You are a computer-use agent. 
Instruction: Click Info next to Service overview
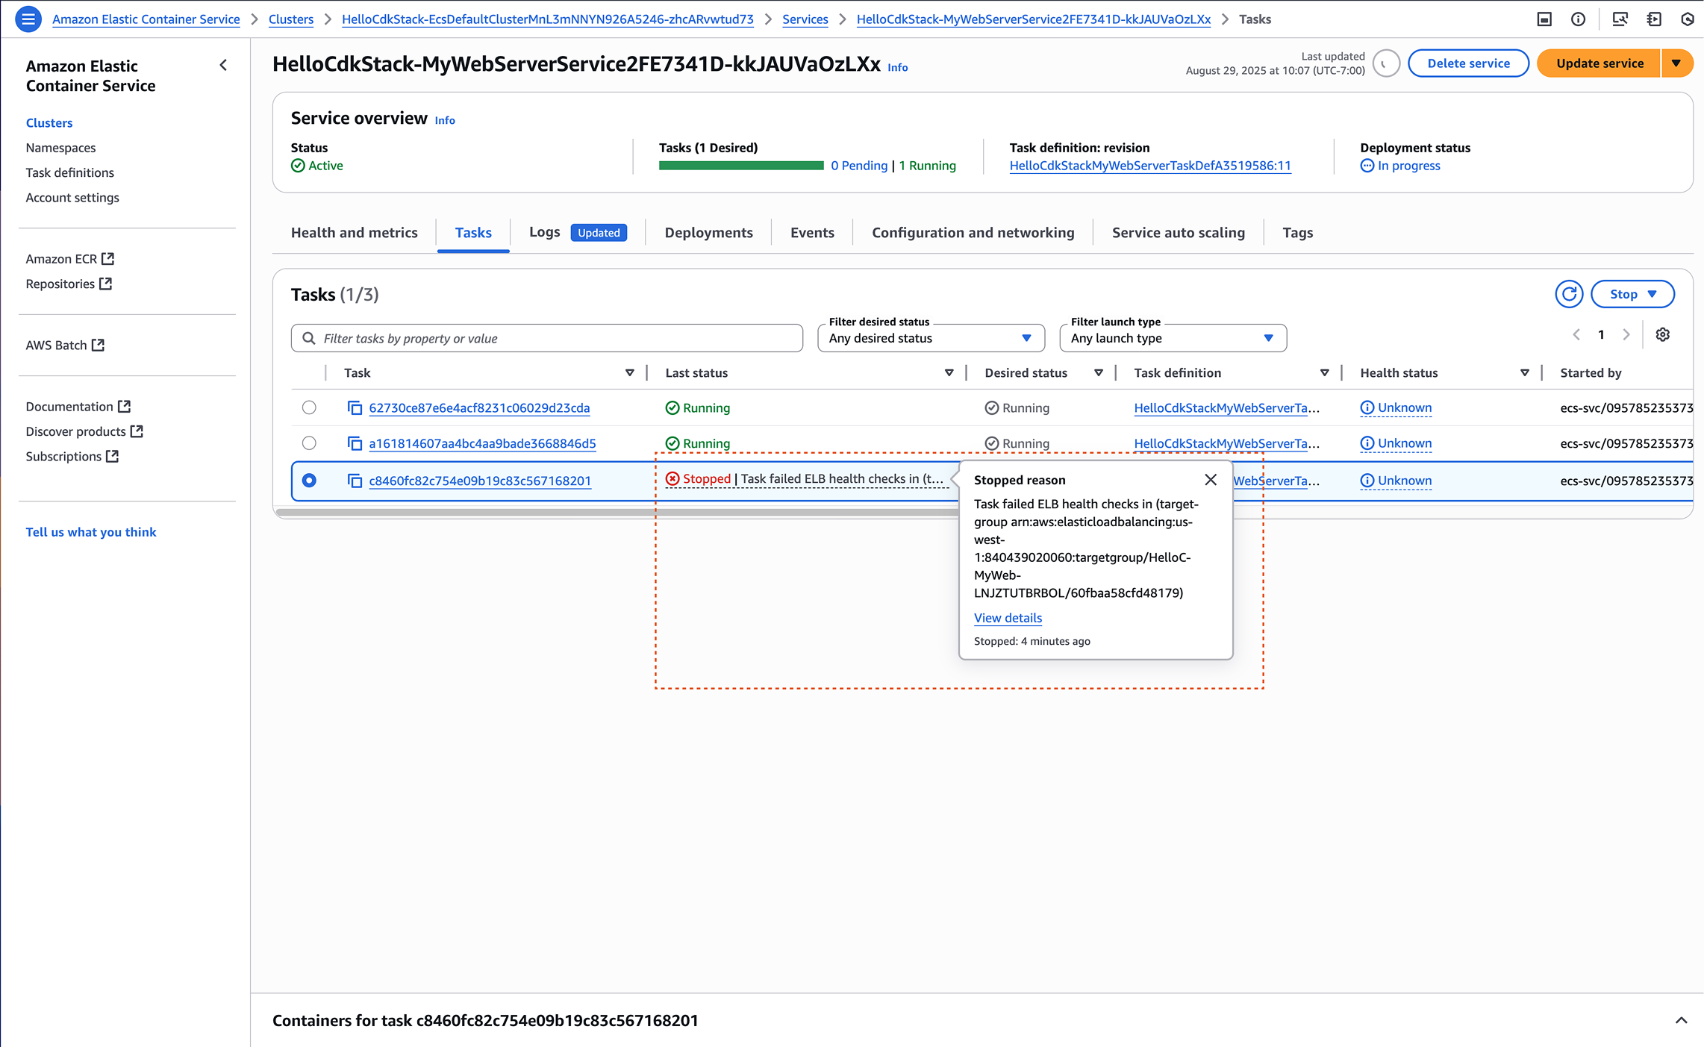(445, 120)
